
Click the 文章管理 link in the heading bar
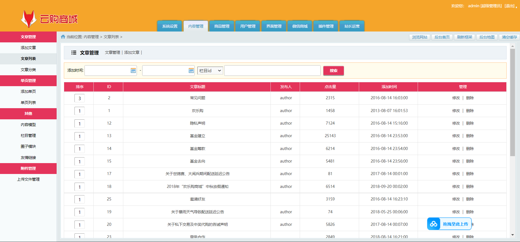[x=112, y=52]
